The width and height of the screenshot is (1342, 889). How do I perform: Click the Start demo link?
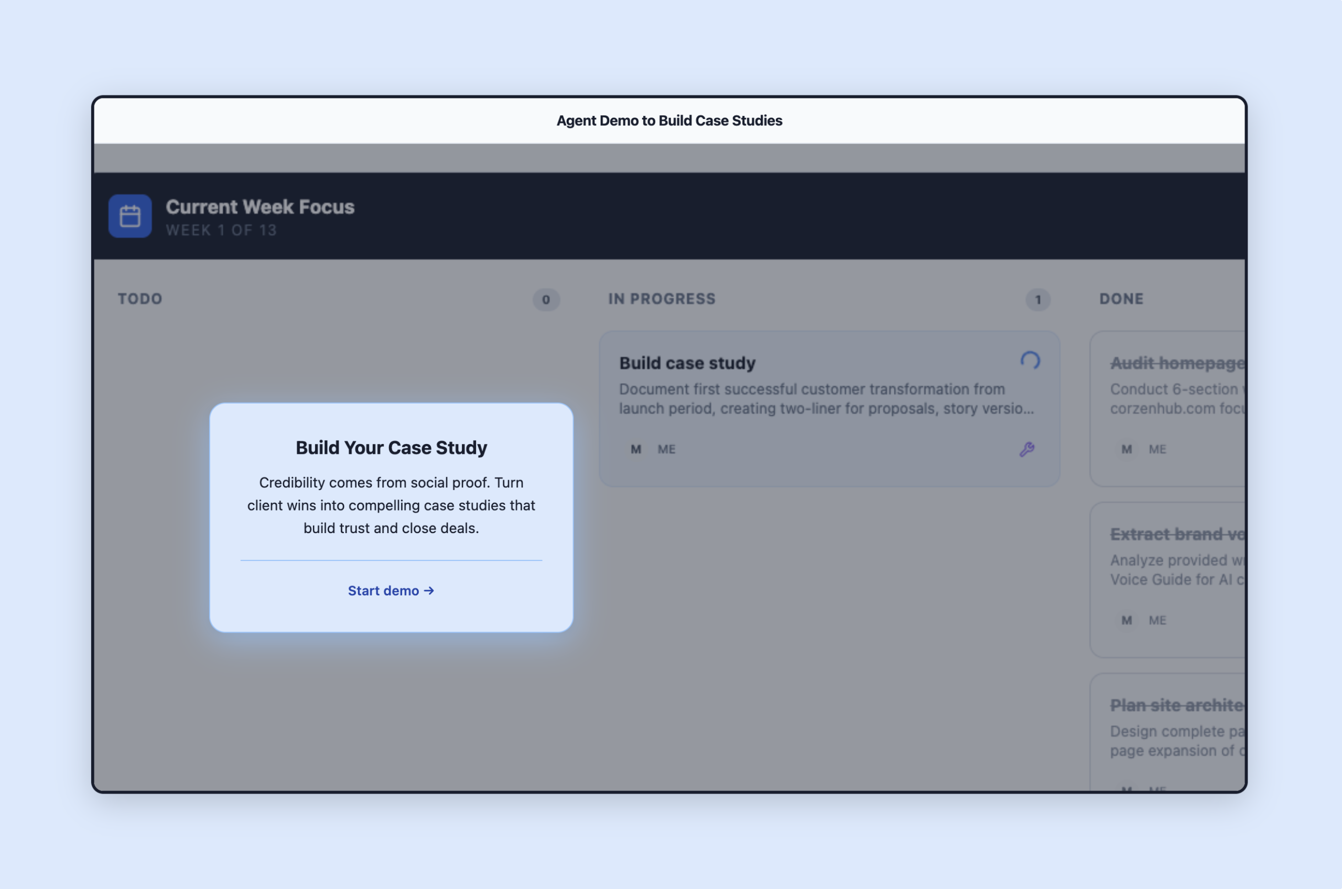(391, 591)
